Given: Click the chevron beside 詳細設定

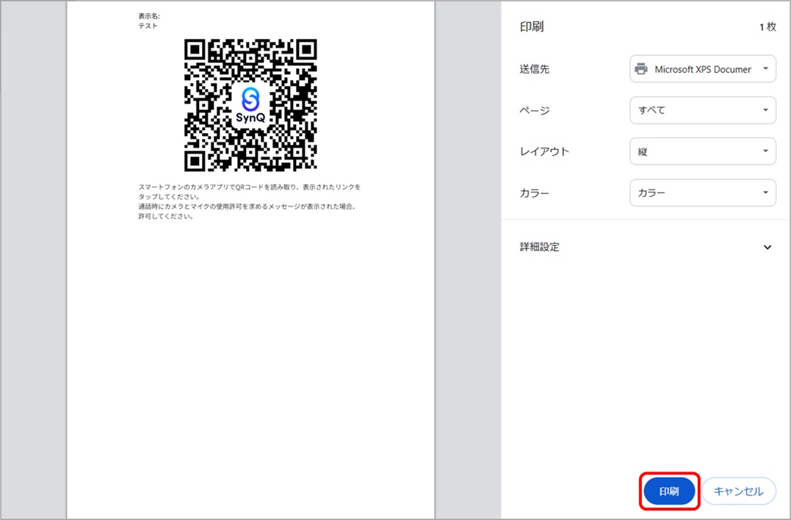Looking at the screenshot, I should [767, 248].
